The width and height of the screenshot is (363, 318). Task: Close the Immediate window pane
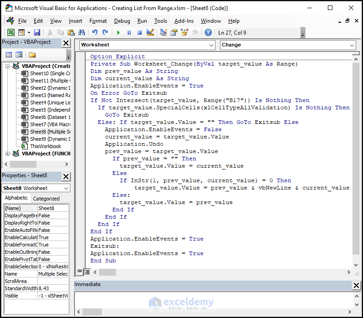(356, 285)
